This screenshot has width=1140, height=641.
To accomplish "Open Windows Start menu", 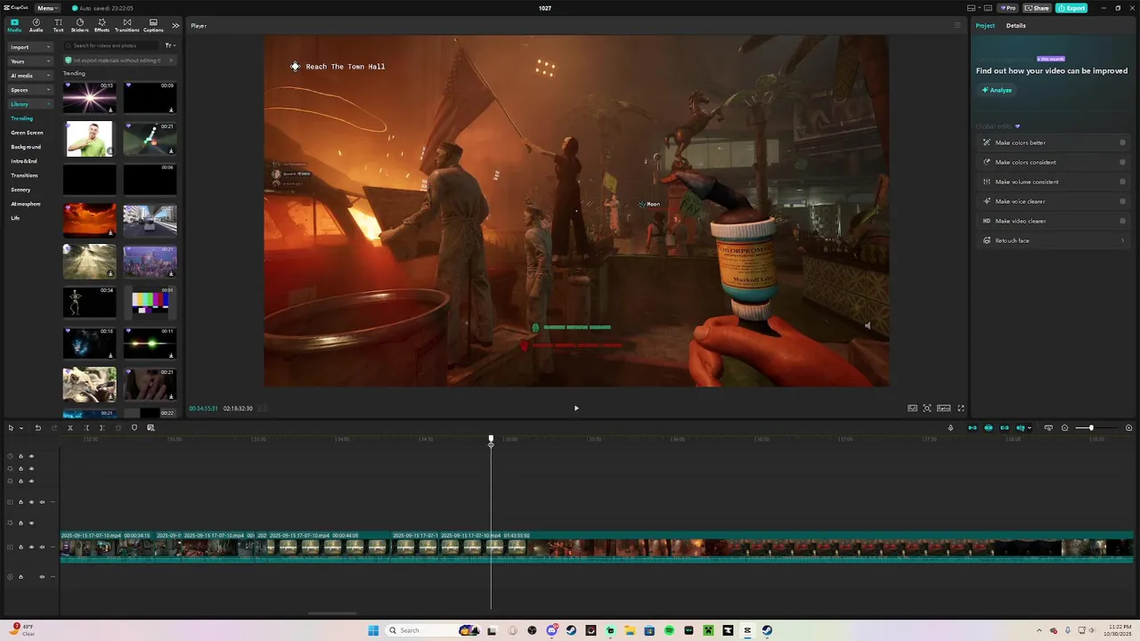I will coord(373,630).
